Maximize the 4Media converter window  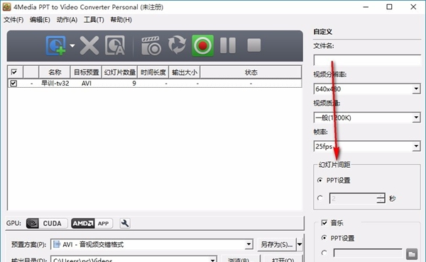[x=389, y=7]
